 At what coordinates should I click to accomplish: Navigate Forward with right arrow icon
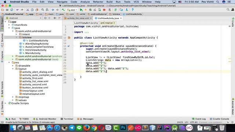(57, 10)
